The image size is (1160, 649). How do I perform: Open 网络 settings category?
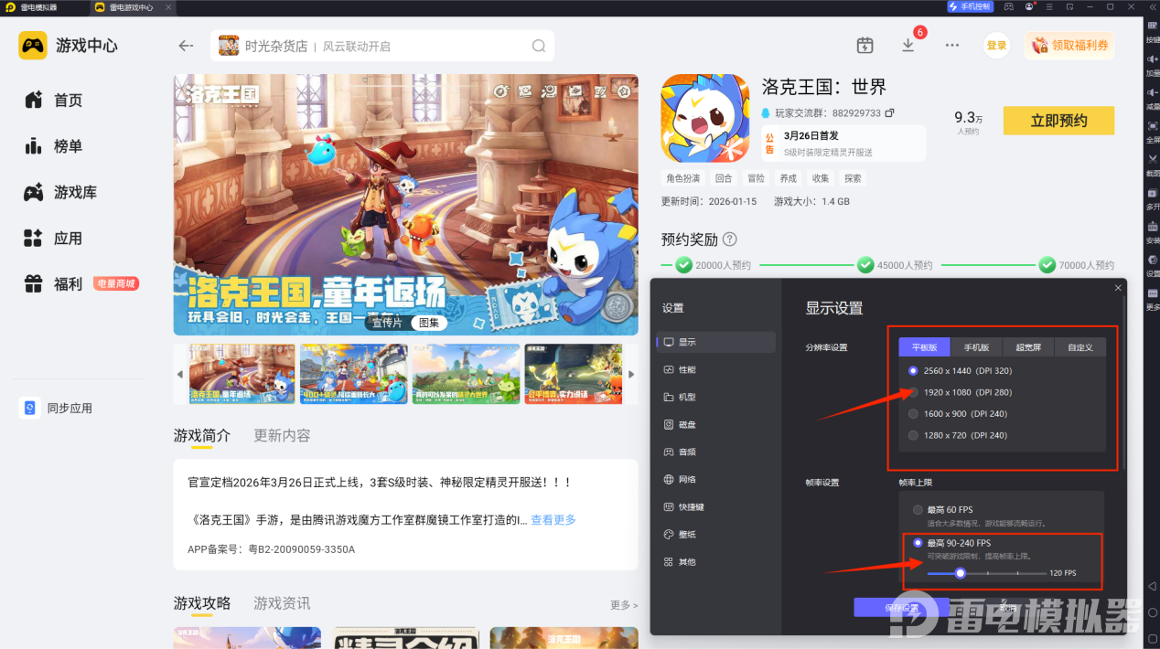coord(715,479)
